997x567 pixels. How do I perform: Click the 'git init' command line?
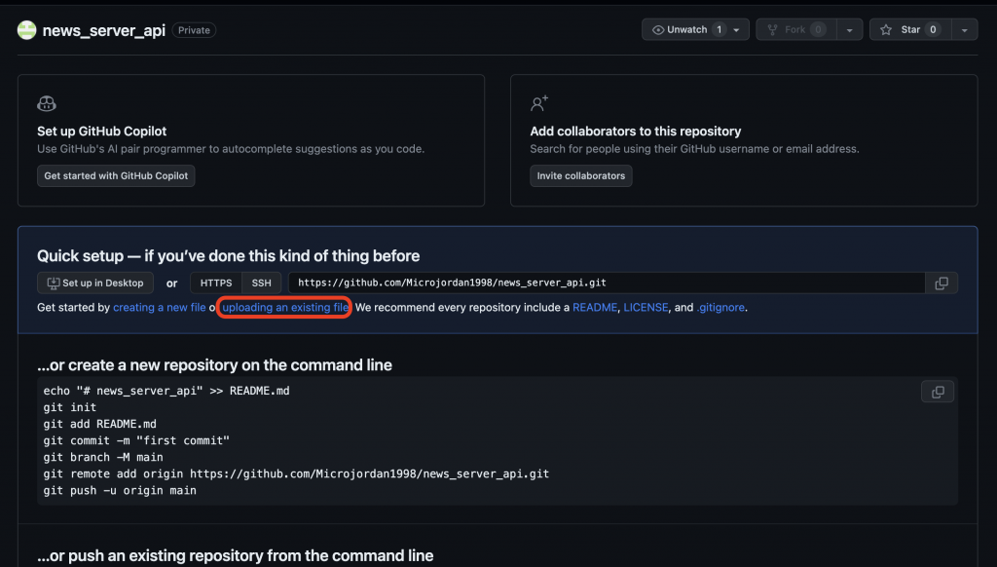pyautogui.click(x=70, y=407)
